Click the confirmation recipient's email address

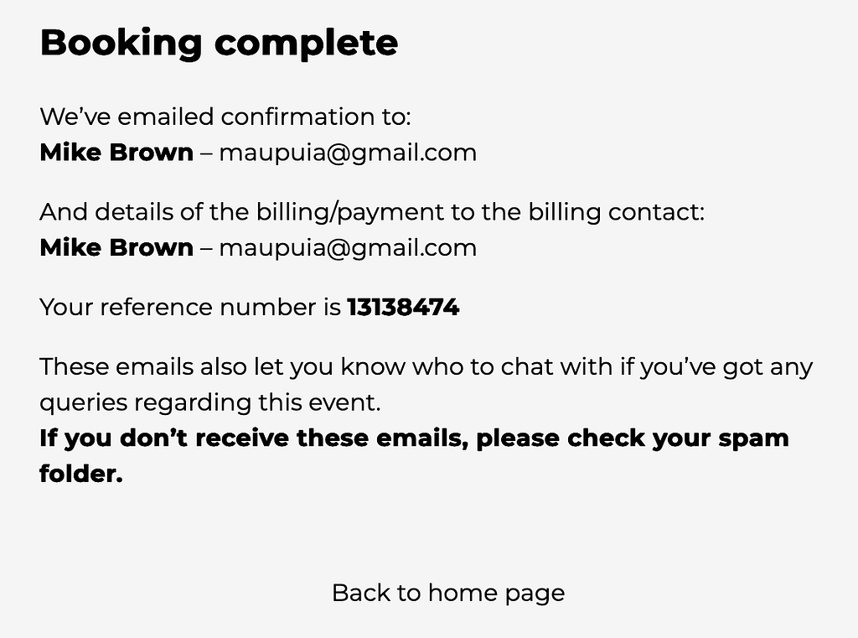348,153
